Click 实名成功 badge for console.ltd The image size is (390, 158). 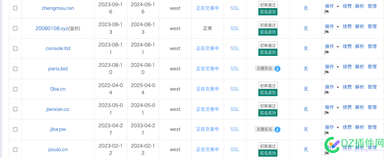(268, 52)
